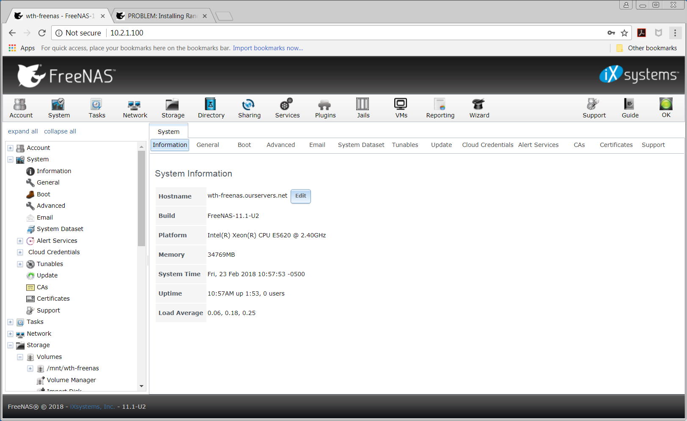Click the Not secure site info indicator
The width and height of the screenshot is (687, 421).
(78, 33)
